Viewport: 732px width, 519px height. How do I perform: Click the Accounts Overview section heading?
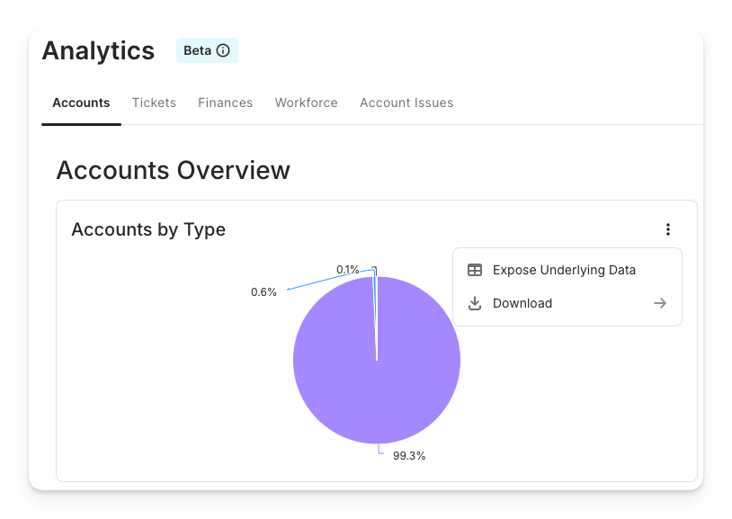173,170
